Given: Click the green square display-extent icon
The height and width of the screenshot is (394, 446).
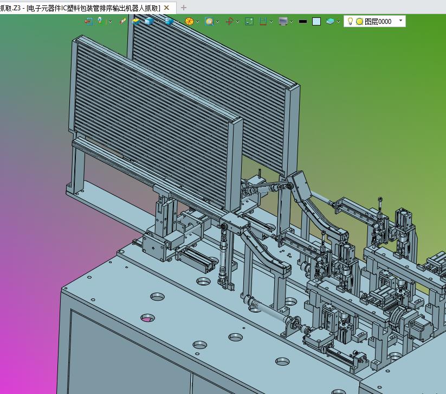Looking at the screenshot, I should tap(249, 21).
